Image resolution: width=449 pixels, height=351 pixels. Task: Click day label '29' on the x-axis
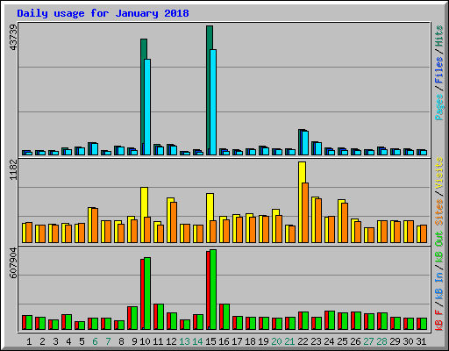click(395, 341)
